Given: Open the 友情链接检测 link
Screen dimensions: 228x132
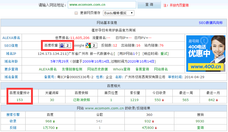Looking at the screenshot, I should point(72,69).
